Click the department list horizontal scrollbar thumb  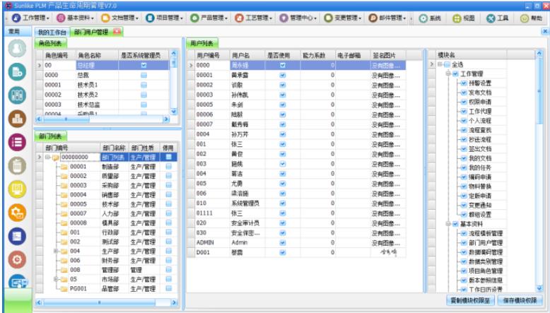[x=99, y=302]
